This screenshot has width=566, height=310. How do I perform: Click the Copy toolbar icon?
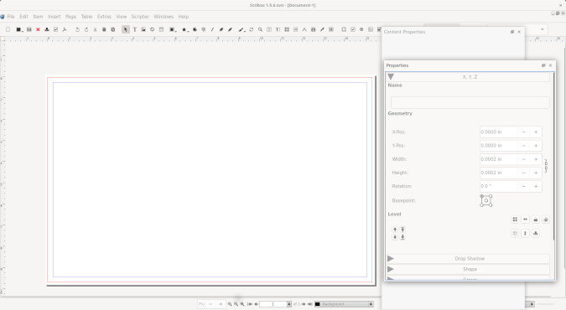tap(104, 29)
